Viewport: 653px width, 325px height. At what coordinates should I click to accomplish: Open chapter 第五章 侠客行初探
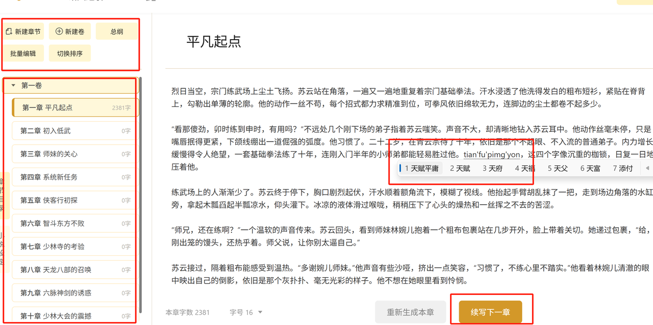coord(75,200)
